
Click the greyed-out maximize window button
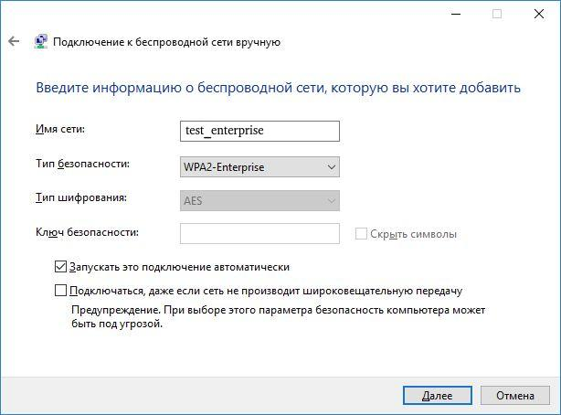click(x=497, y=14)
